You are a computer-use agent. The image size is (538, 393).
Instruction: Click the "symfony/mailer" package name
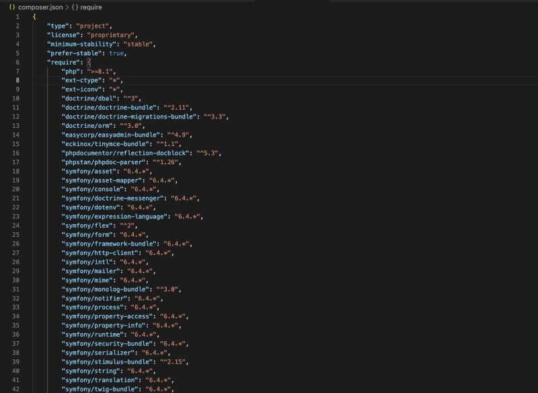[x=91, y=271]
